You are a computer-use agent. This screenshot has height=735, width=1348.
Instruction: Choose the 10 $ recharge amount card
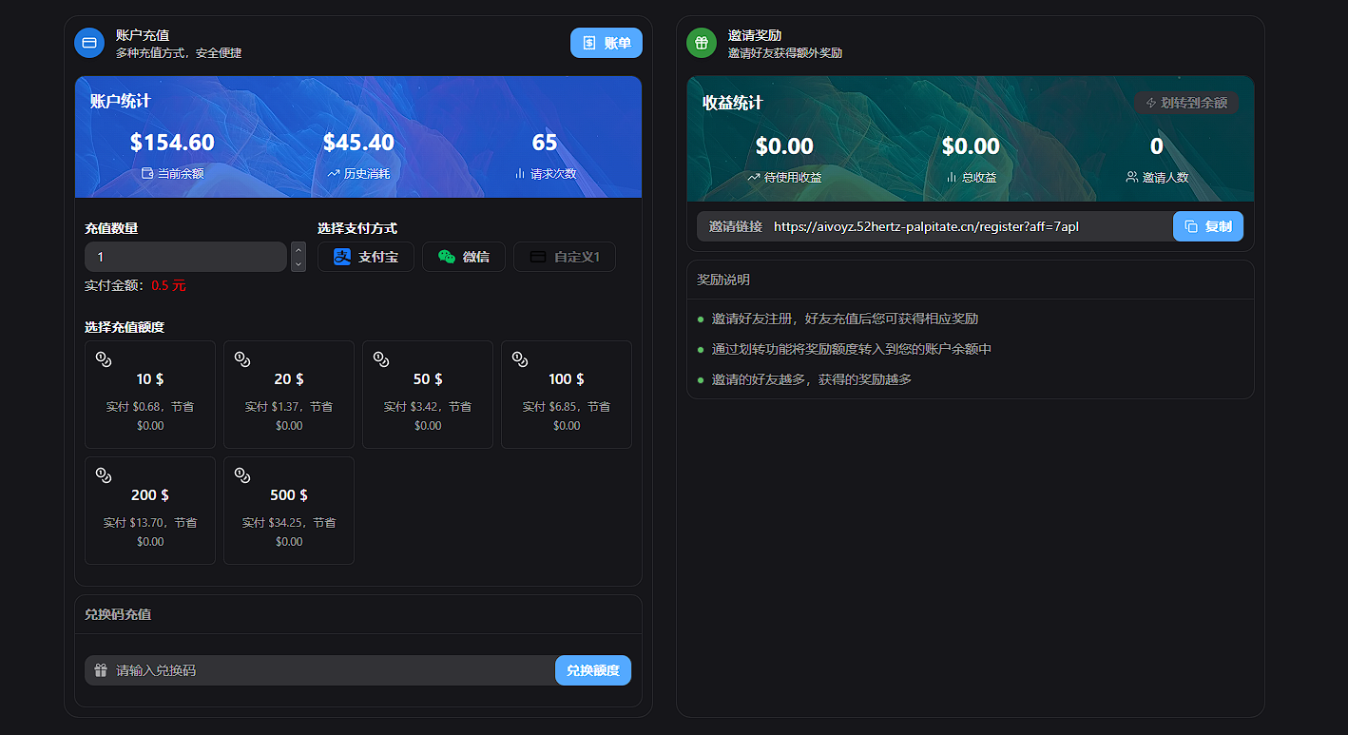150,395
